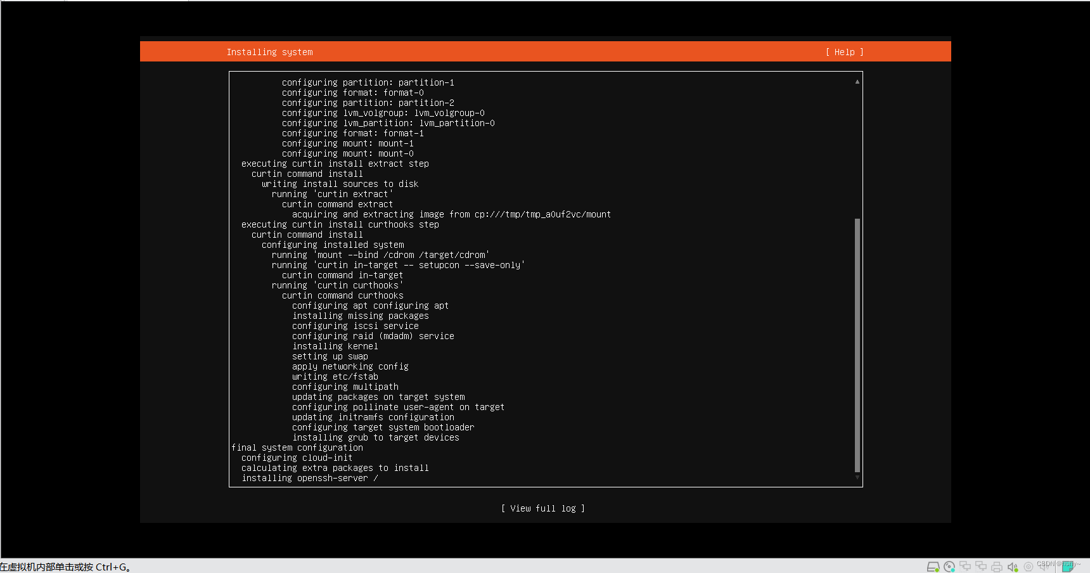Select 'configuring lvm_volgroup: lvm_volgroup-0' line
This screenshot has height=573, width=1090.
point(383,113)
